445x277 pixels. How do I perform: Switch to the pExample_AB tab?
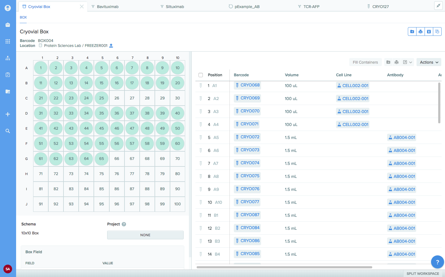tap(244, 6)
